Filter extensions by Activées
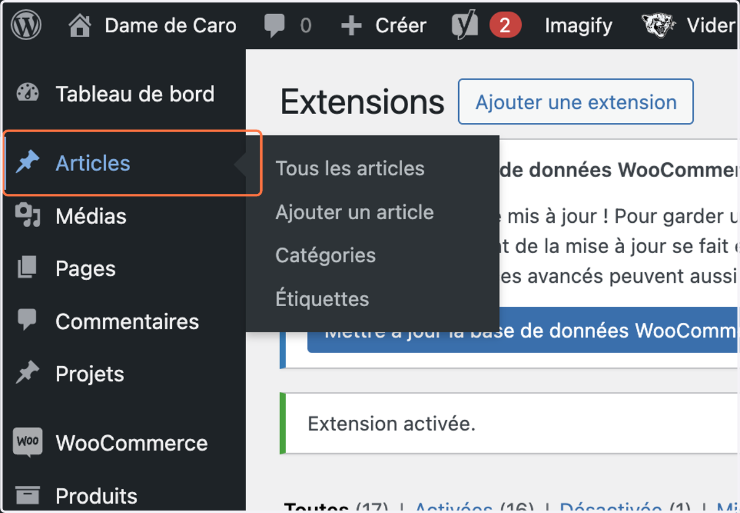The width and height of the screenshot is (740, 513). [x=453, y=507]
